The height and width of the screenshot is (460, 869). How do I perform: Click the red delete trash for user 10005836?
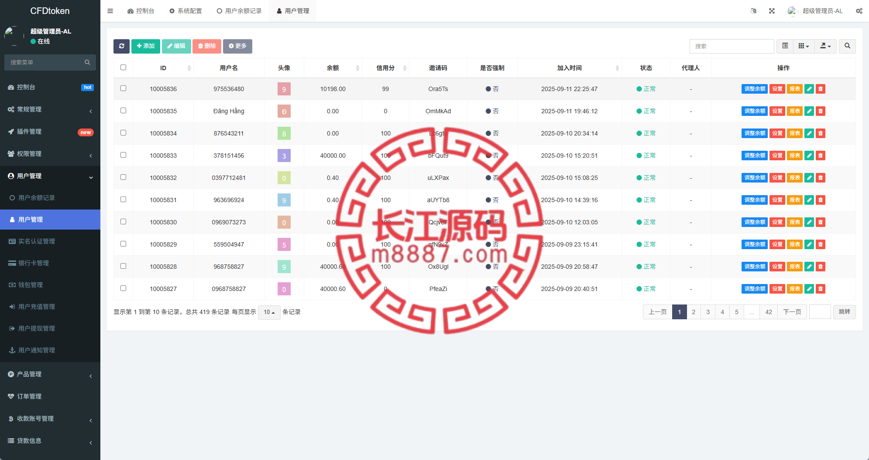coord(821,89)
